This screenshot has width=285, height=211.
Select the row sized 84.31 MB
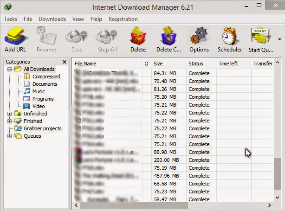(173, 73)
